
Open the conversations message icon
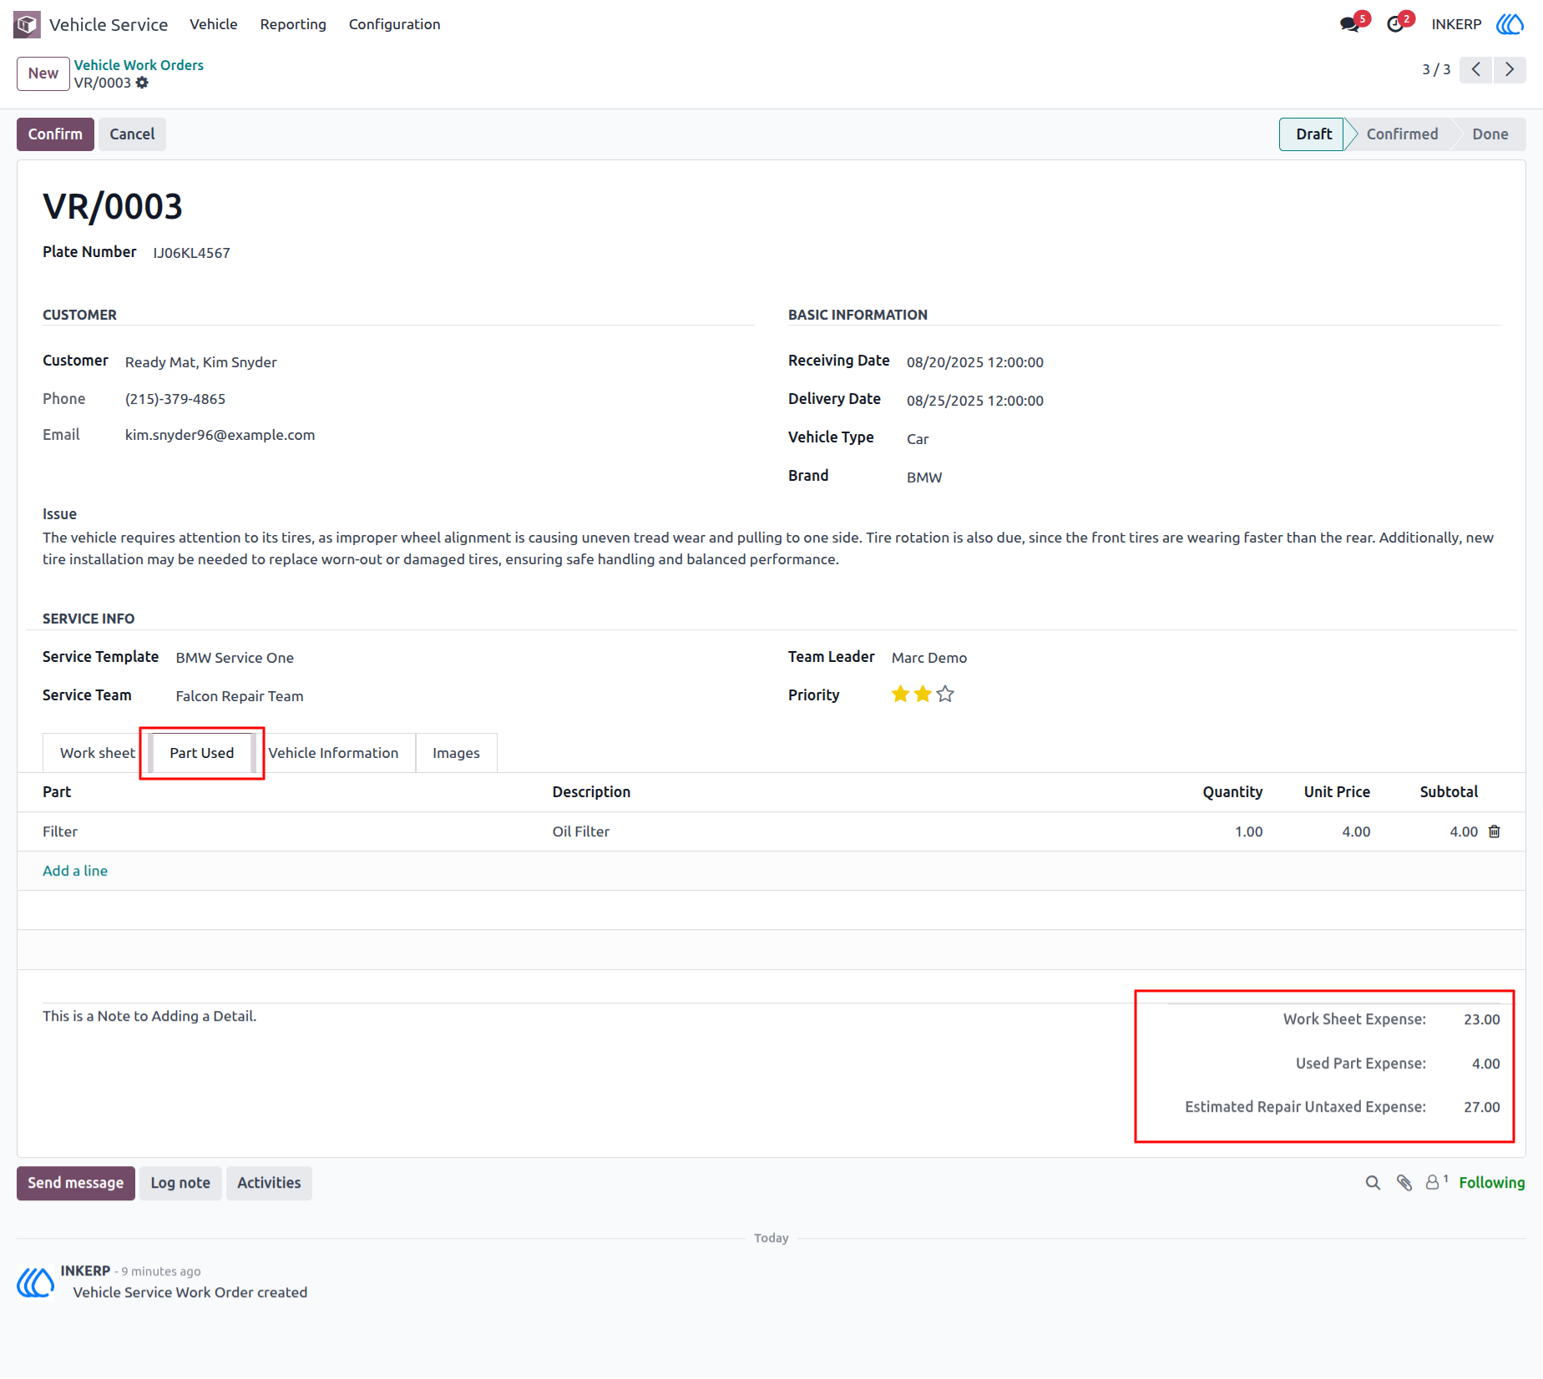[1349, 24]
